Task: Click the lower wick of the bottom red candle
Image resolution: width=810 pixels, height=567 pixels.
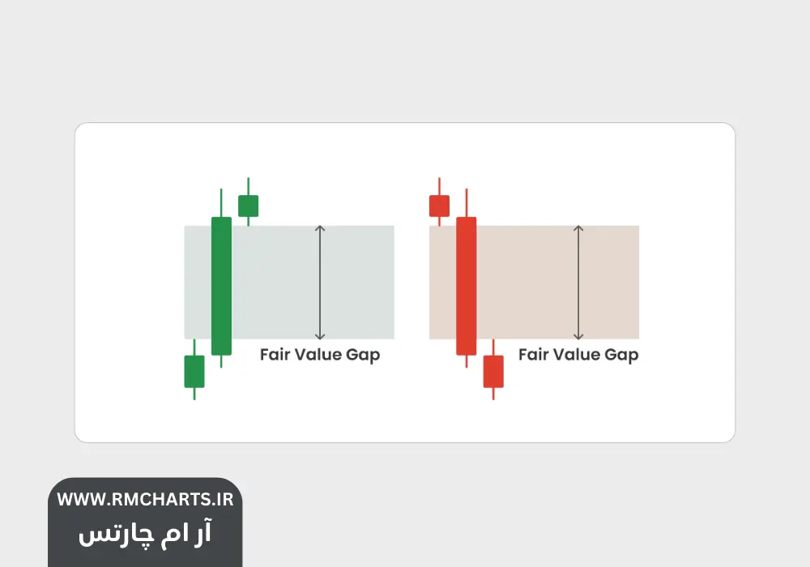Action: (493, 393)
